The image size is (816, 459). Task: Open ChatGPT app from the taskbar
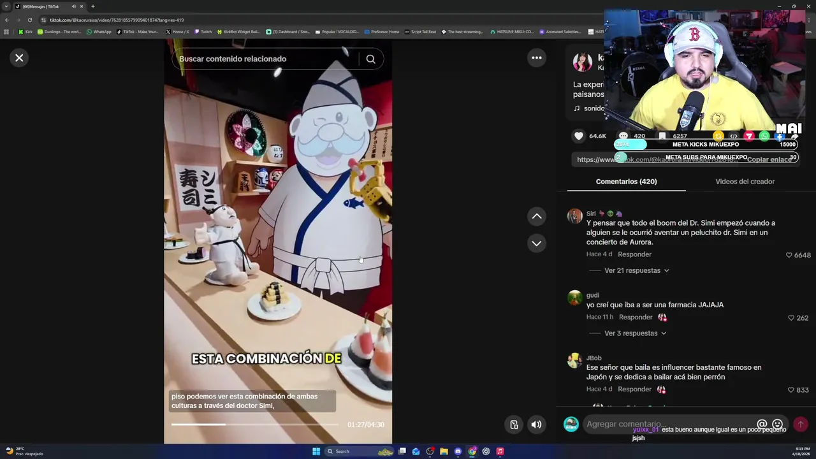click(486, 451)
